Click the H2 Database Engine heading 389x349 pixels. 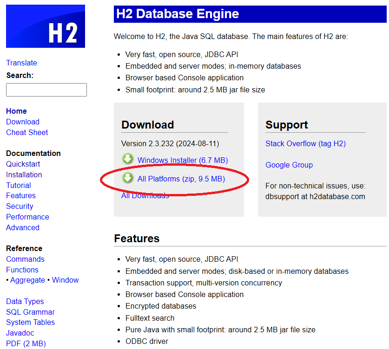click(178, 13)
